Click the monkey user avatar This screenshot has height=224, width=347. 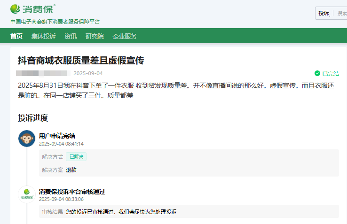tap(27, 139)
